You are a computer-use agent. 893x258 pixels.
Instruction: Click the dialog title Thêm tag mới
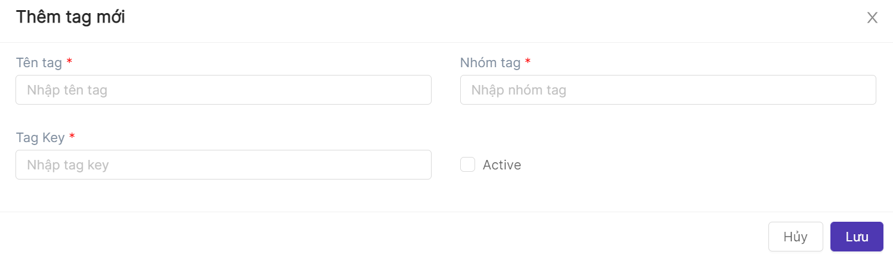tap(70, 17)
